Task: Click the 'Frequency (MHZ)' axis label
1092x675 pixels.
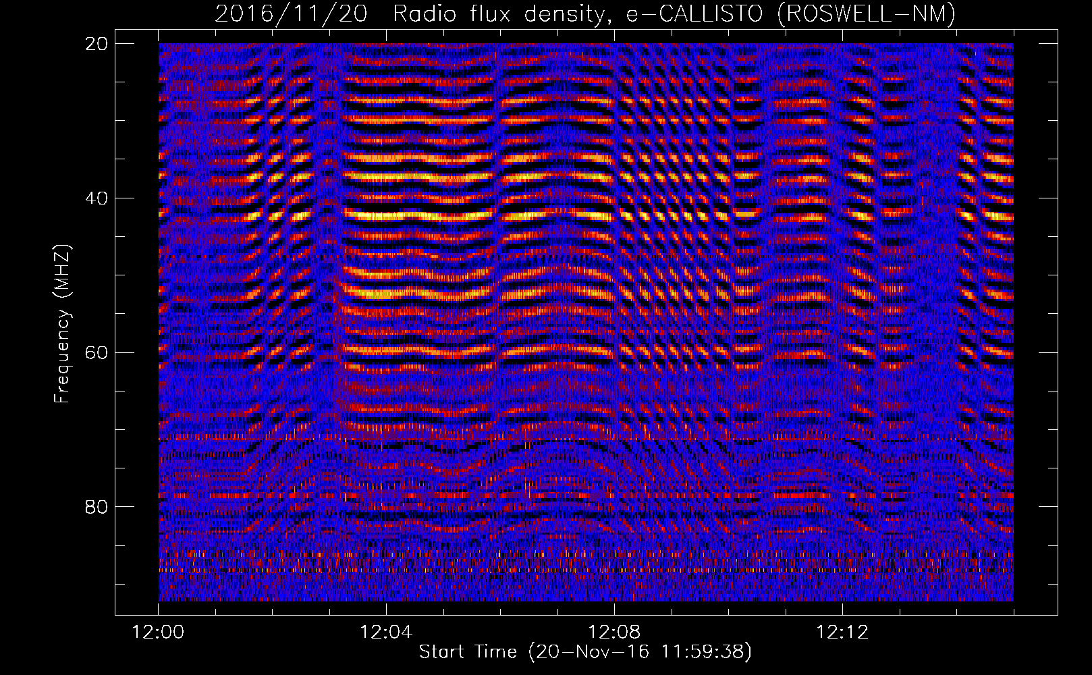Action: (62, 324)
